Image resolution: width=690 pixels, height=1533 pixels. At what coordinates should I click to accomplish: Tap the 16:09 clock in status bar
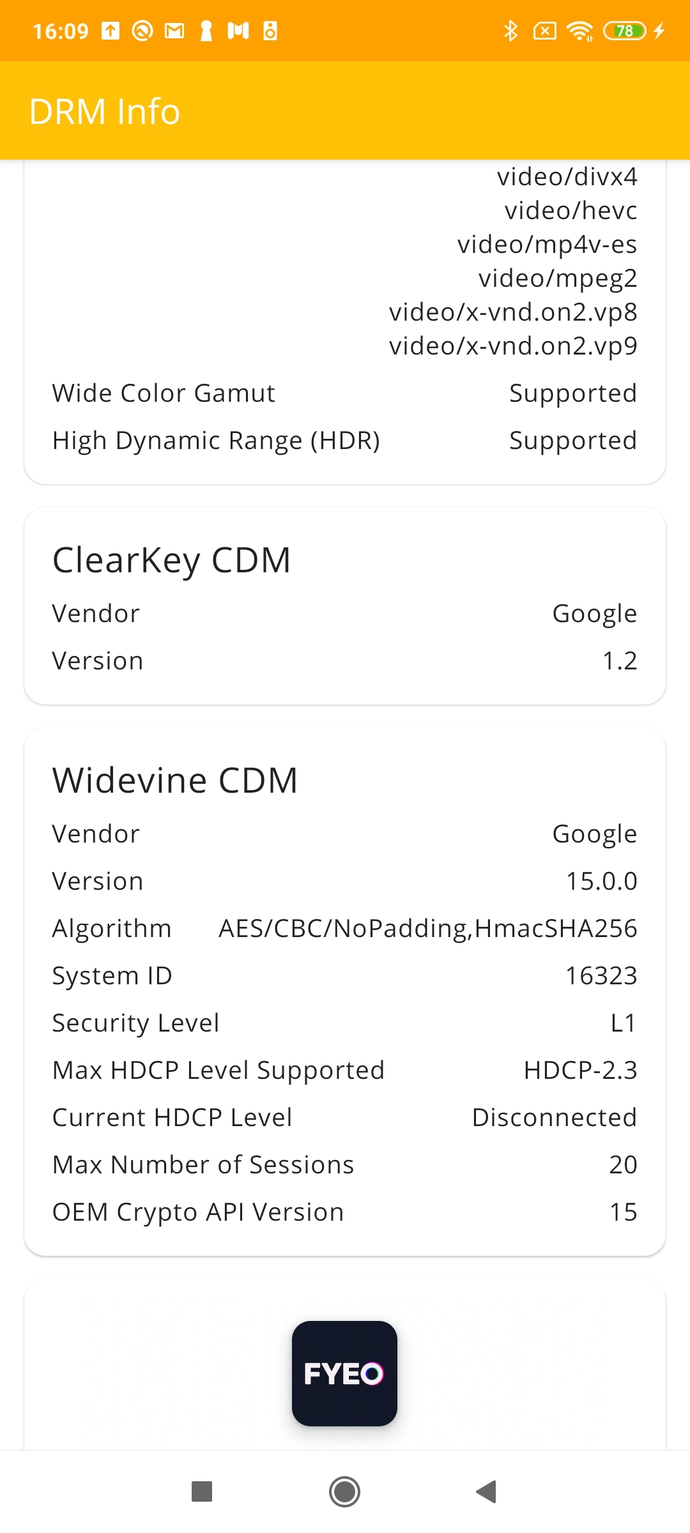[61, 31]
